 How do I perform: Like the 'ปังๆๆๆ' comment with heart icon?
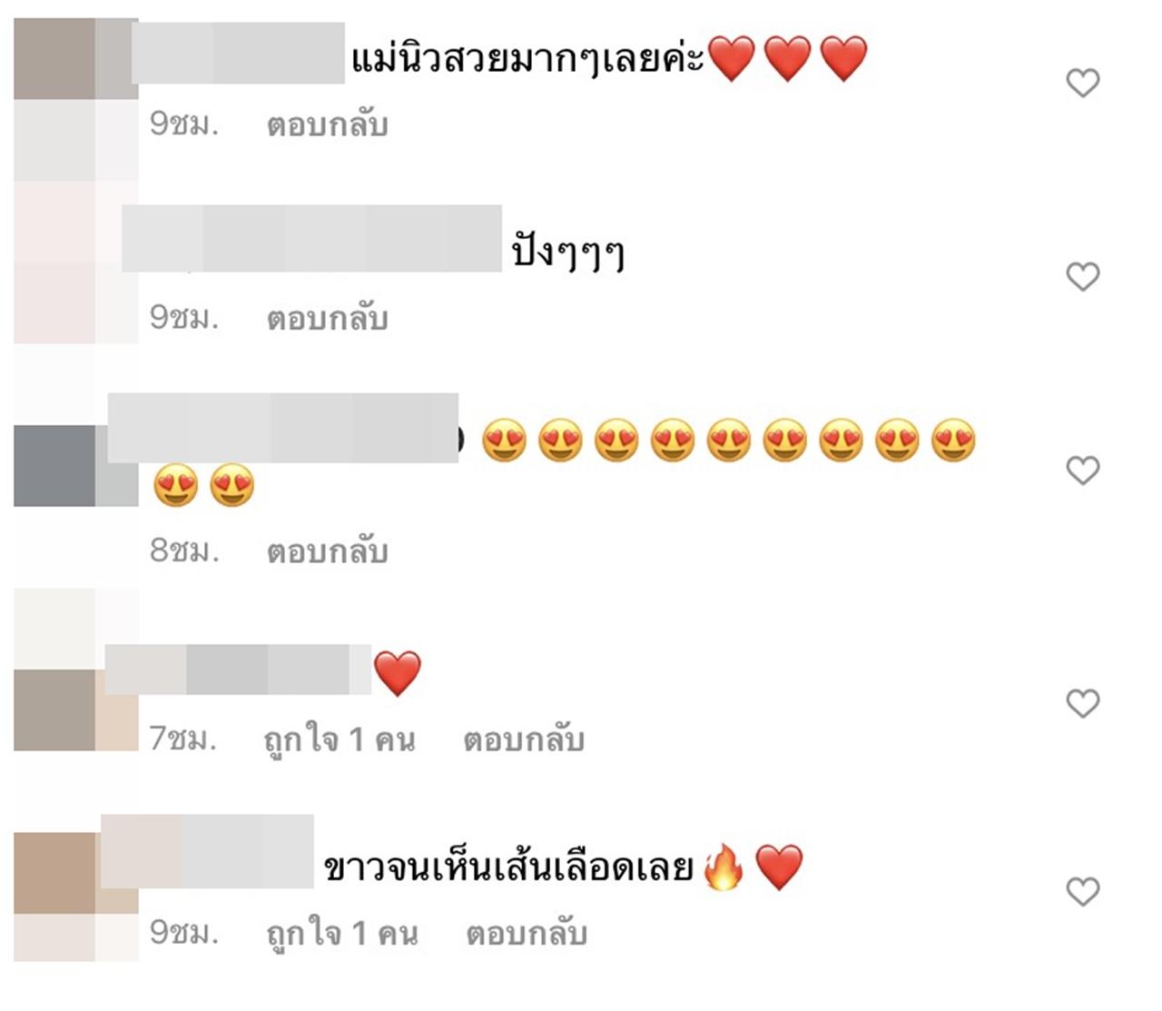click(1082, 276)
